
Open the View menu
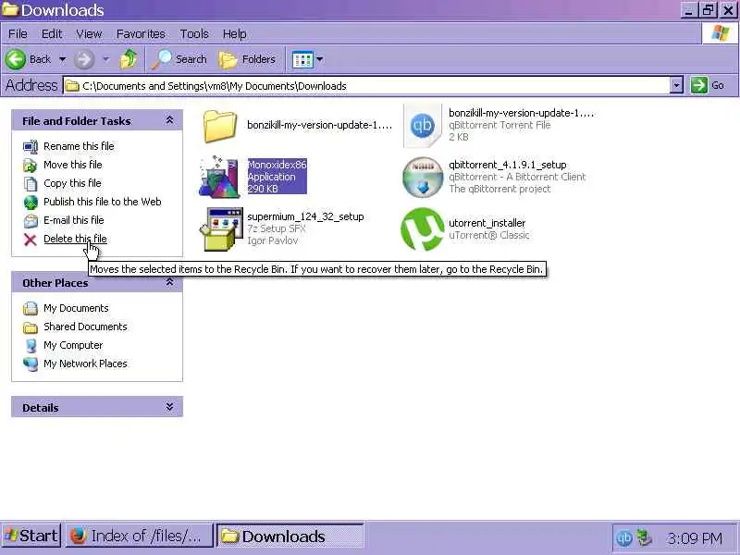pyautogui.click(x=89, y=34)
